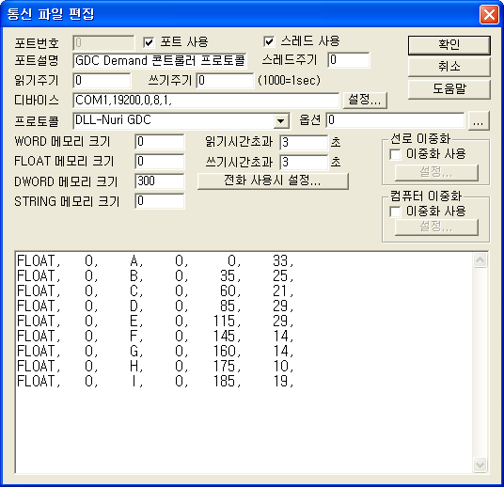The width and height of the screenshot is (504, 487).
Task: Click the 확인 button
Action: 449,45
